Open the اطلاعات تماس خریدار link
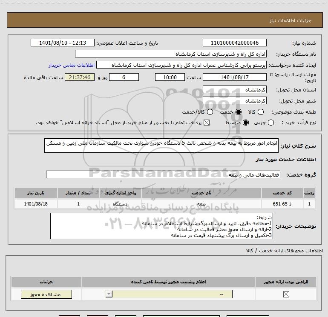Screen dimensions: 328x317 (x=72, y=65)
